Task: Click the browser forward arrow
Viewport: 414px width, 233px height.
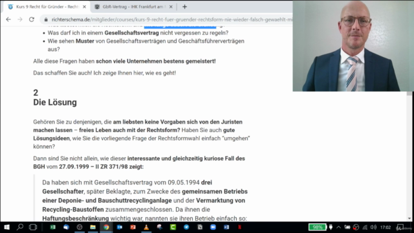Action: (20, 19)
